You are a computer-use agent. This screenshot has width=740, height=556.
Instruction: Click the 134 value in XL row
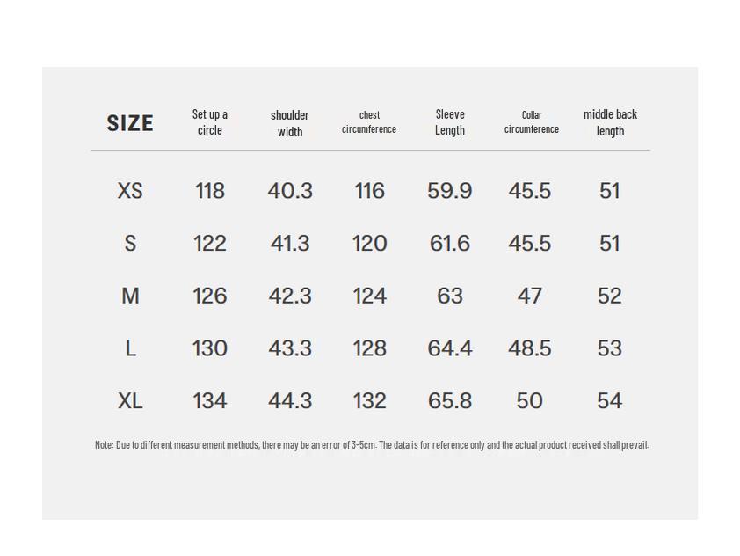(x=210, y=401)
